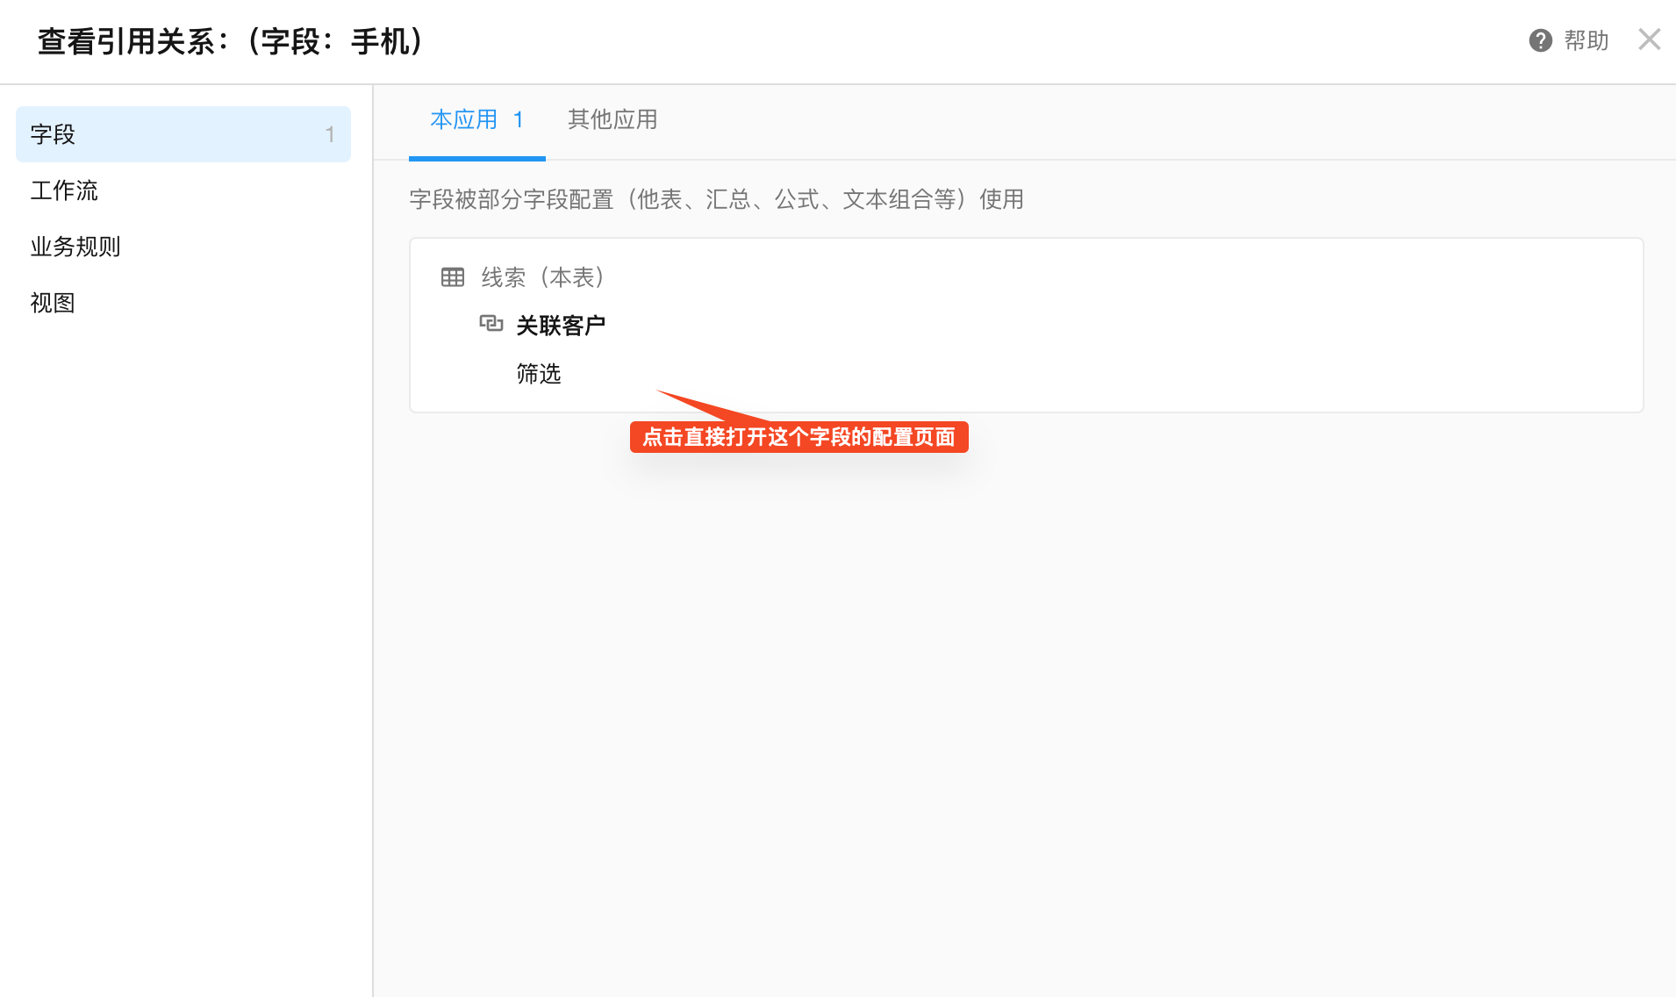This screenshot has height=997, width=1676.
Task: Click the linked-record icon before 关联客户
Action: coord(491,324)
